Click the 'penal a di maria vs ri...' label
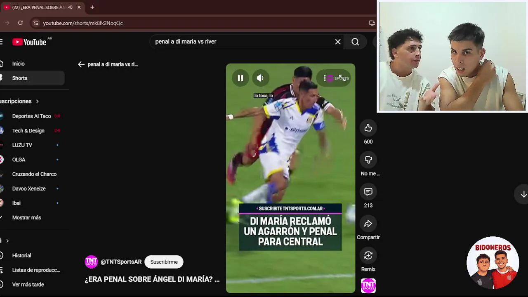The width and height of the screenshot is (528, 297). click(x=113, y=64)
